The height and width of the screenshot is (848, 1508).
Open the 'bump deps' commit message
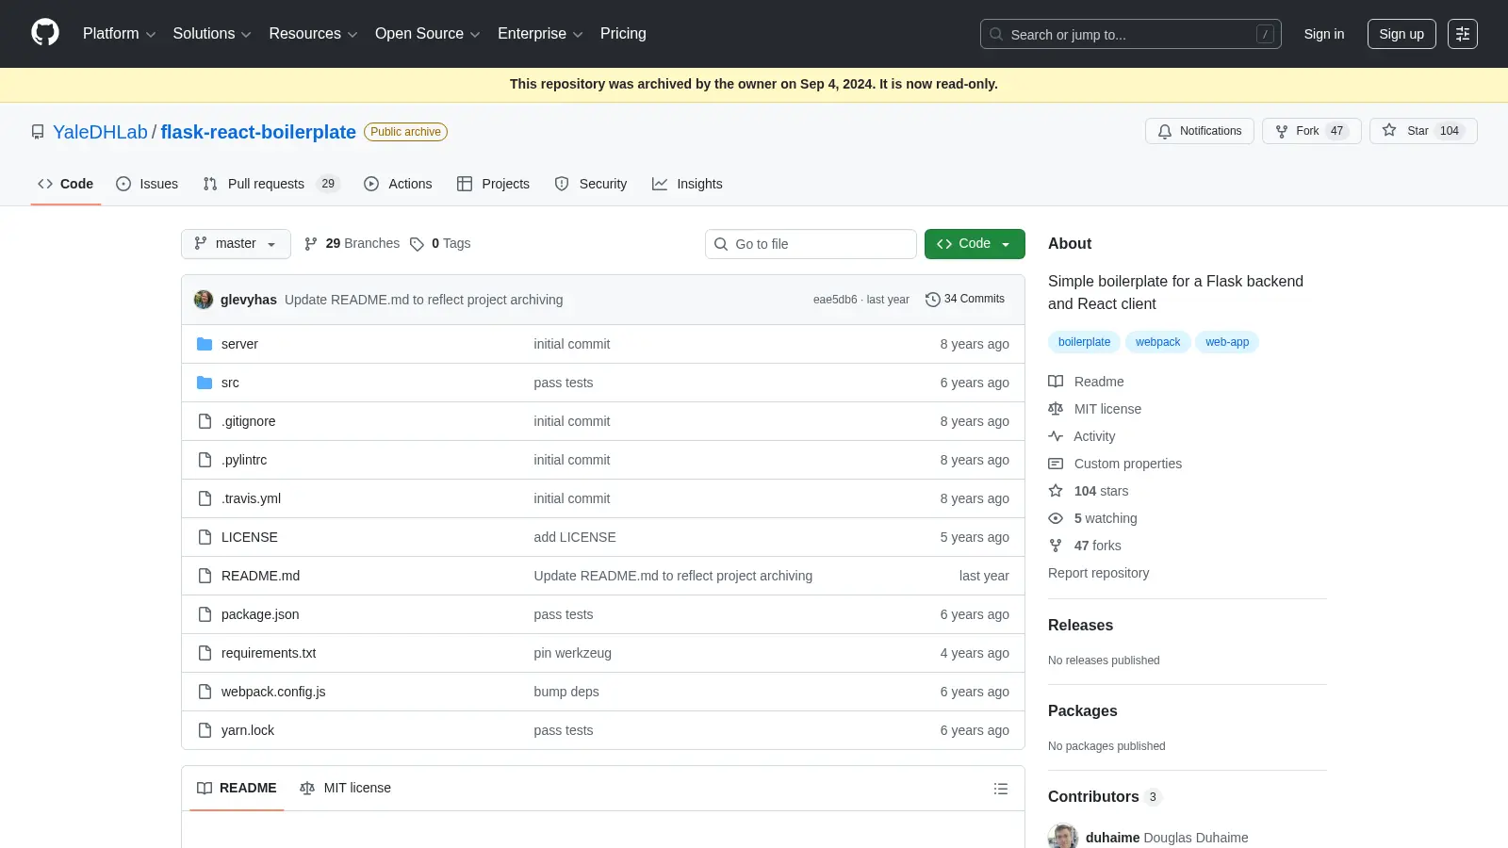[x=566, y=692]
